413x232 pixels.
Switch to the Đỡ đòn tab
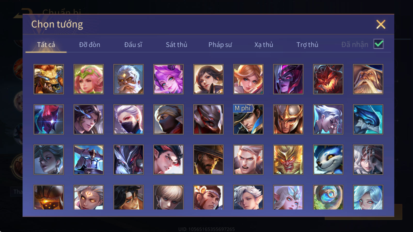90,45
